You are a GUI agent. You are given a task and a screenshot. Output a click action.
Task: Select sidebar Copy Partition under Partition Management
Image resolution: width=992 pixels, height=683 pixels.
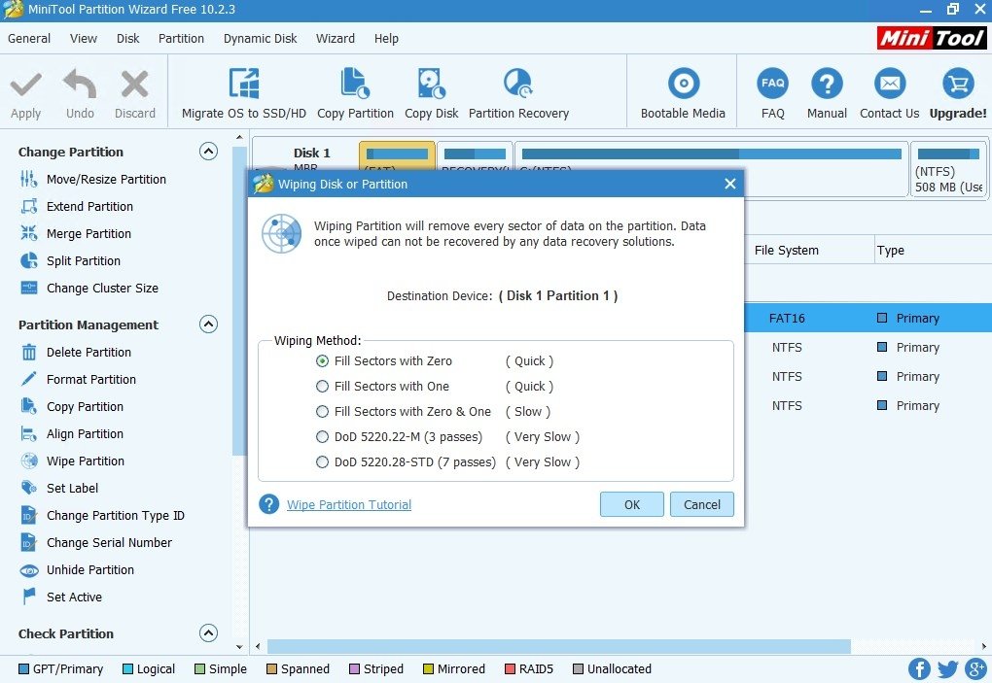pos(72,407)
